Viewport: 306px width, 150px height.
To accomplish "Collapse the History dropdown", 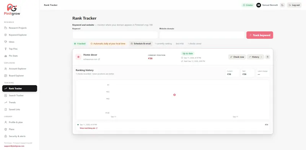I will [256, 57].
